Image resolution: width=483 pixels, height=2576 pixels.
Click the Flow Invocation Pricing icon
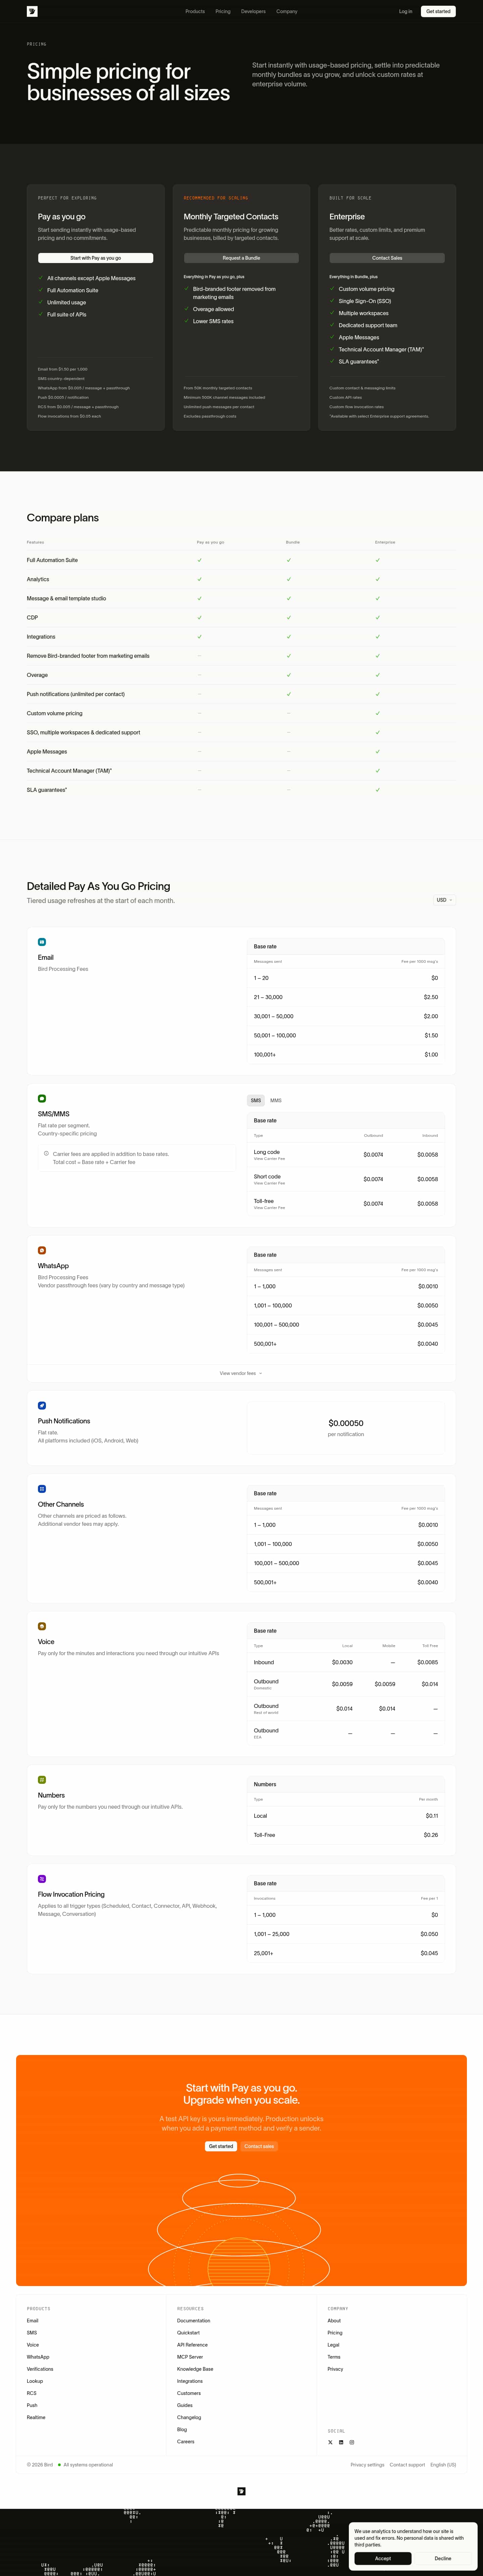42,1879
